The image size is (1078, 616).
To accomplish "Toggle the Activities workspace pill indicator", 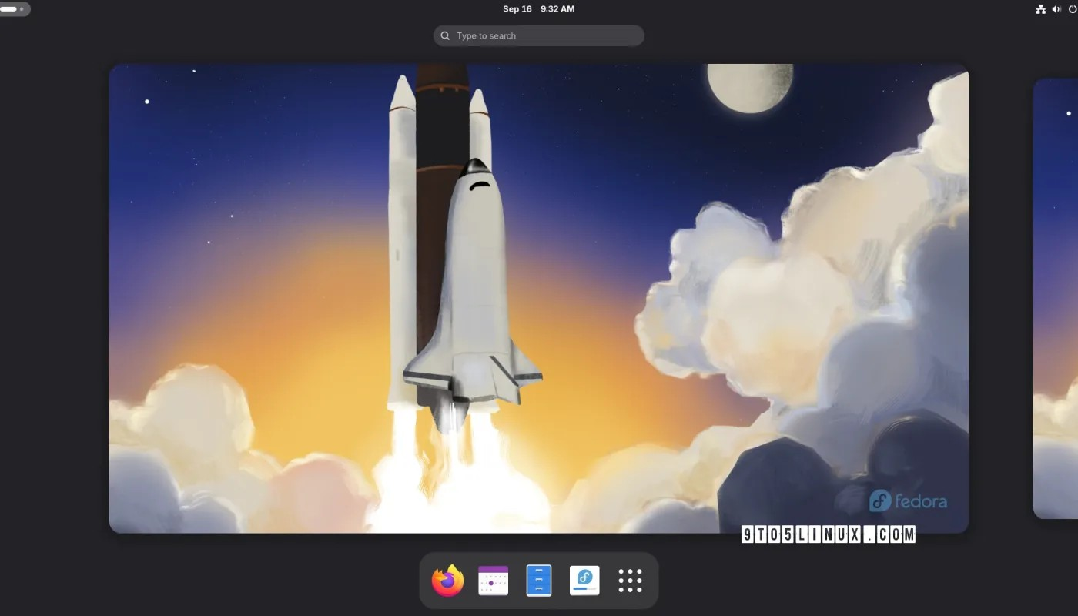I will coord(12,8).
